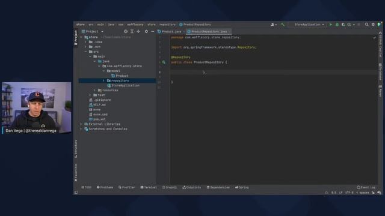Click the lock read-only status bar icon
The height and width of the screenshot is (216, 385).
pyautogui.click(x=373, y=193)
